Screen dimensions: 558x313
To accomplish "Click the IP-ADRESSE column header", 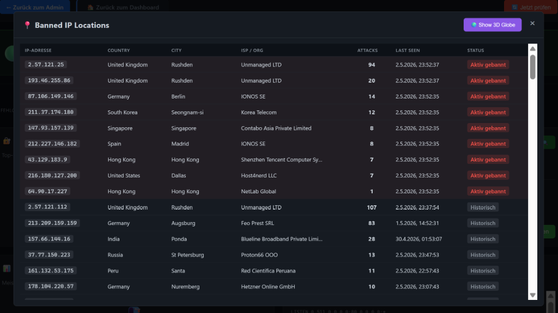I will click(x=38, y=51).
